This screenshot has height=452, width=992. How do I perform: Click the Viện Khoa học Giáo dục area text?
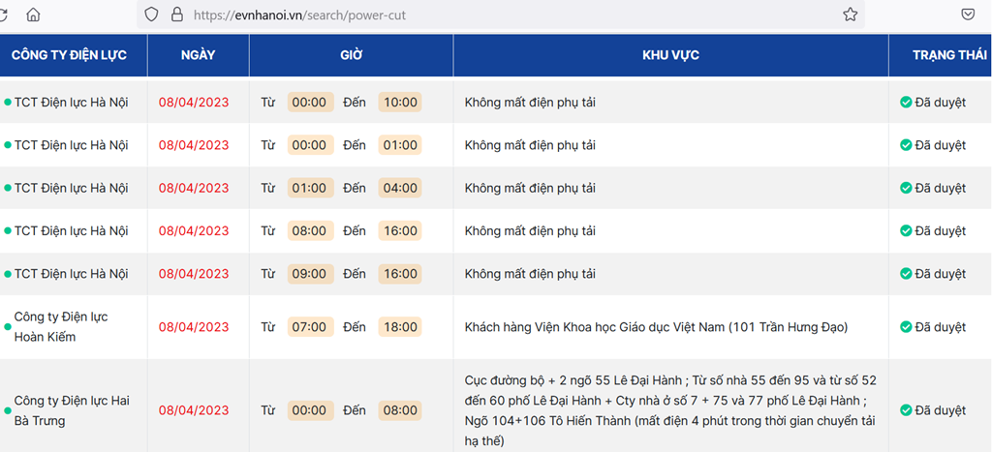tap(656, 327)
